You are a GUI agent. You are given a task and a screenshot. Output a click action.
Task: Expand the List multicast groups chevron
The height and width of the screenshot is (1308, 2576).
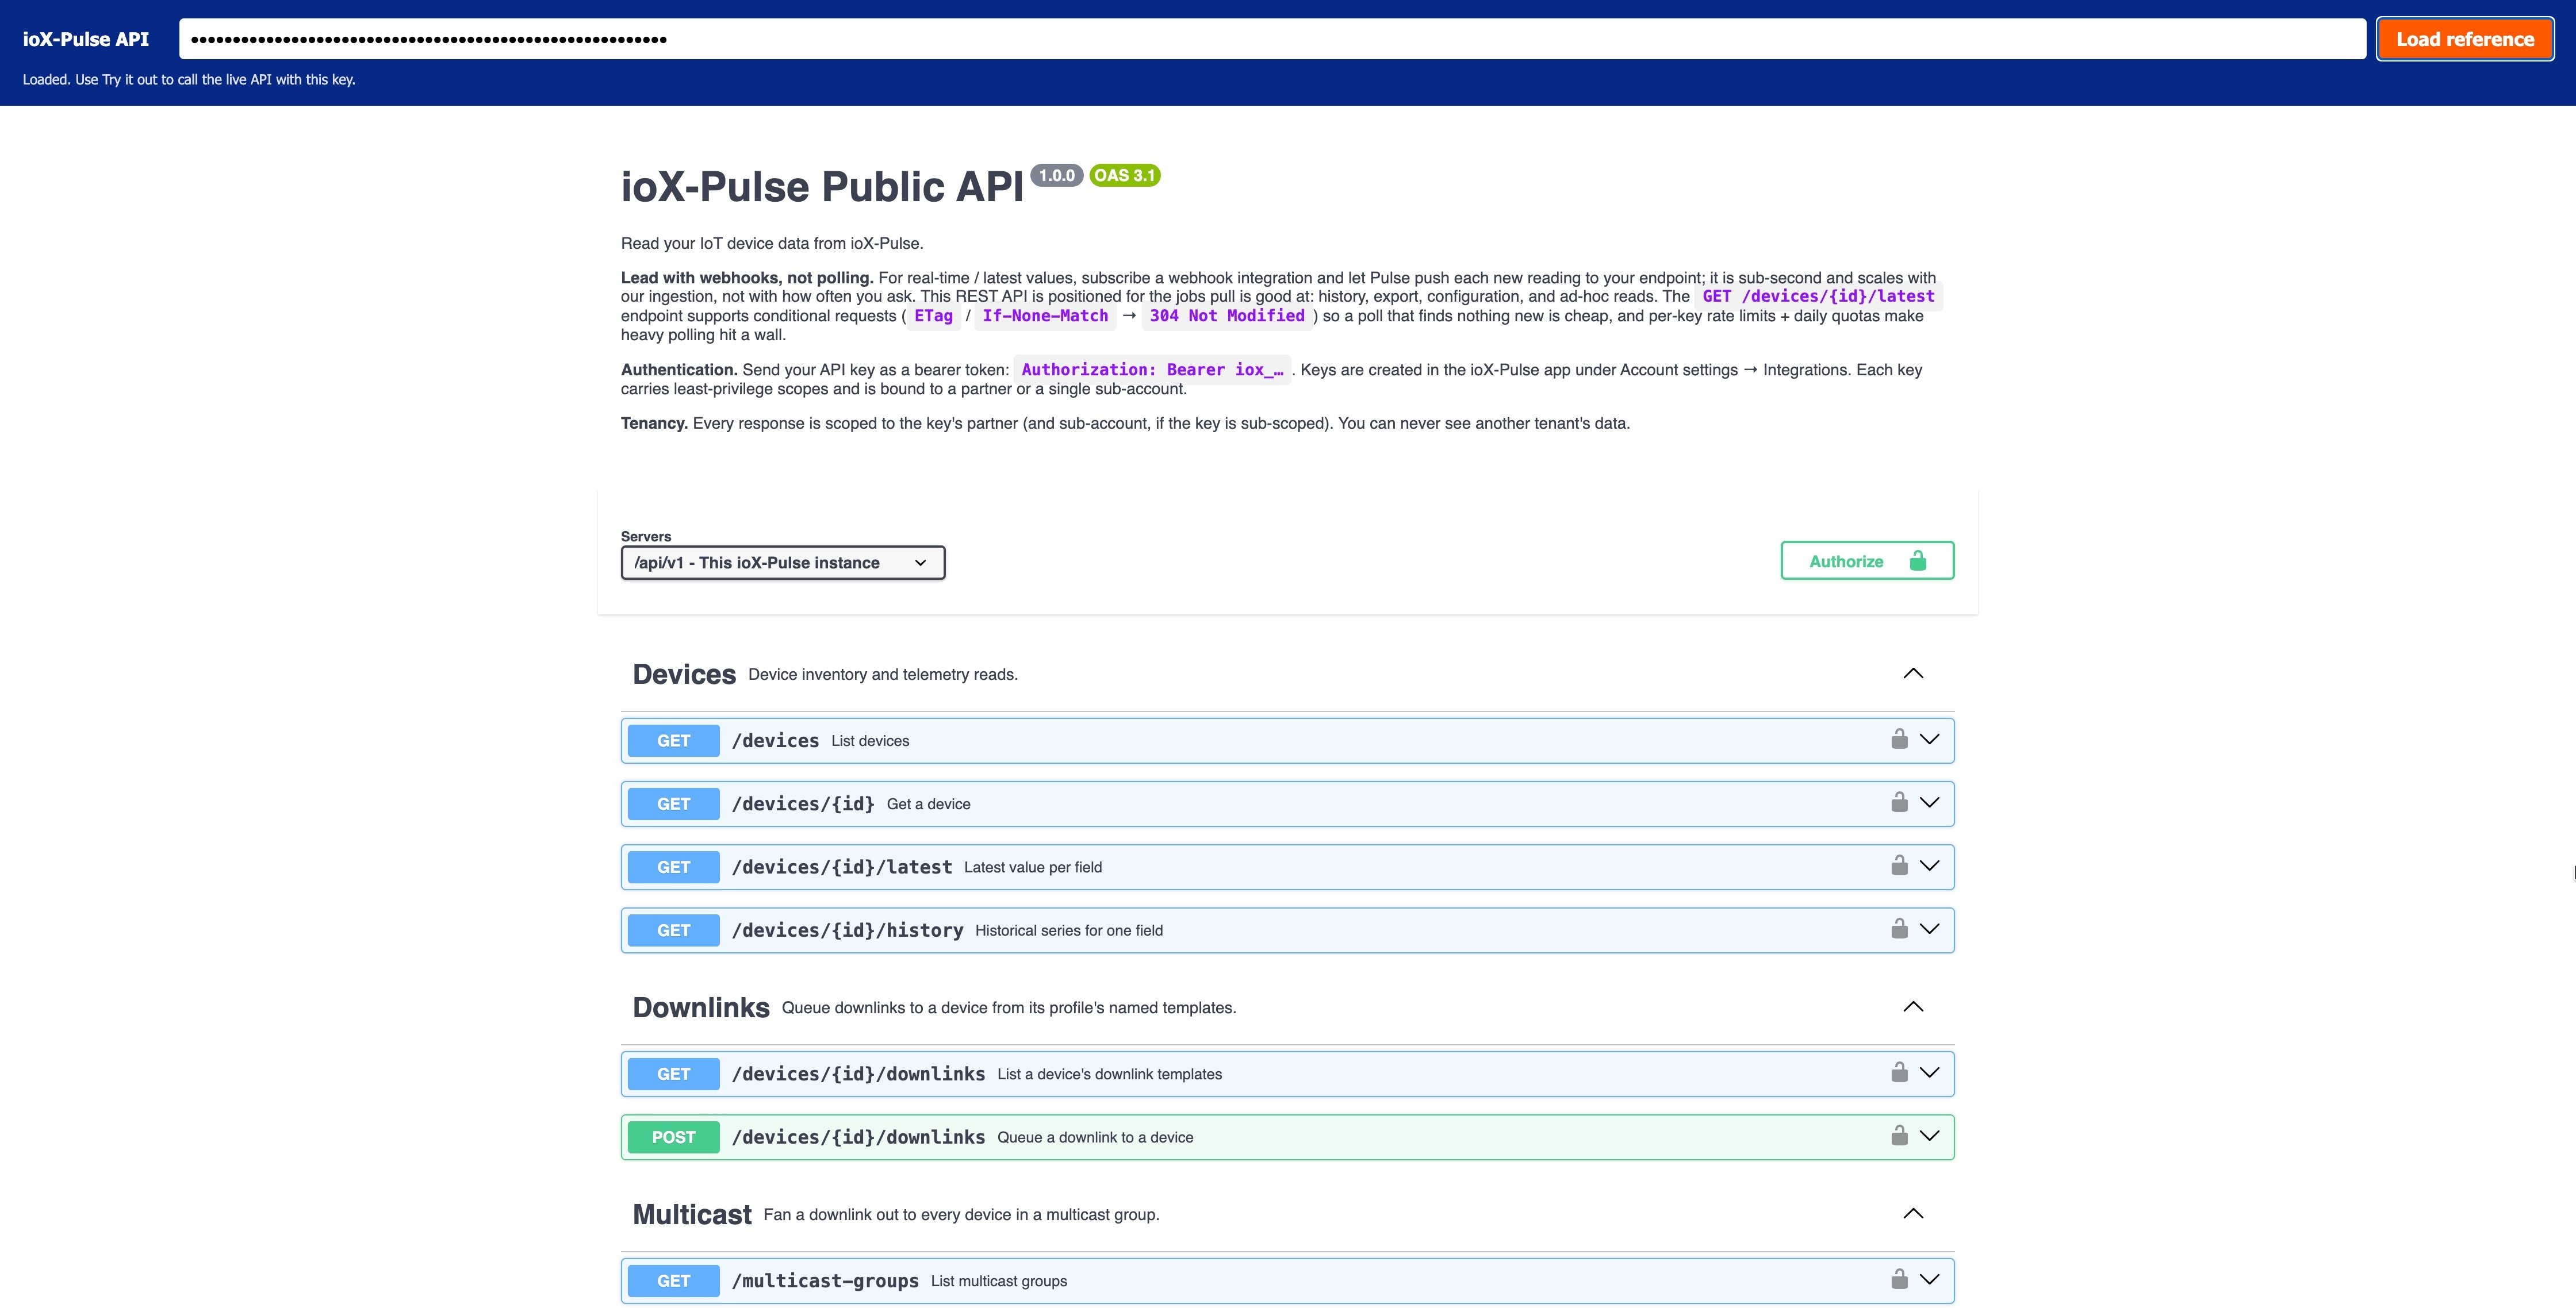pyautogui.click(x=1930, y=1279)
